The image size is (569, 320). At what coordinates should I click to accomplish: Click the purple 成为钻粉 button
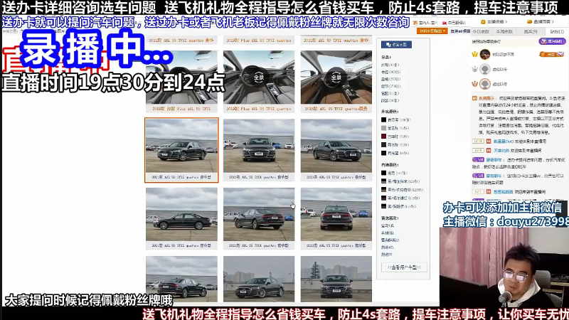point(552,41)
